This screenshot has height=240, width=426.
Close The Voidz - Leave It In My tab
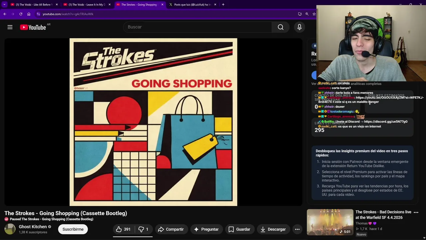[x=109, y=5]
